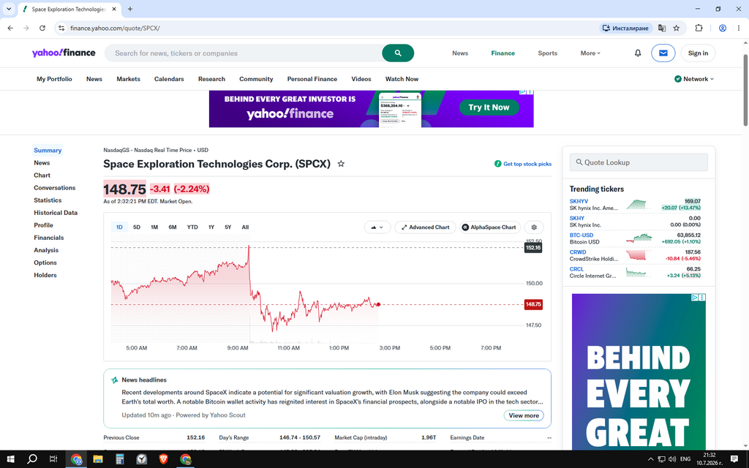The image size is (749, 468).
Task: Launch Brave browser from the taskbar
Action: tap(163, 459)
